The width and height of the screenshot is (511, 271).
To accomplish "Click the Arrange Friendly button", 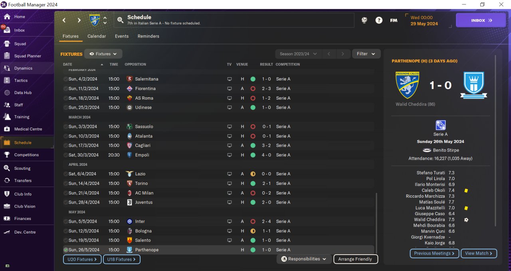I will pos(355,259).
